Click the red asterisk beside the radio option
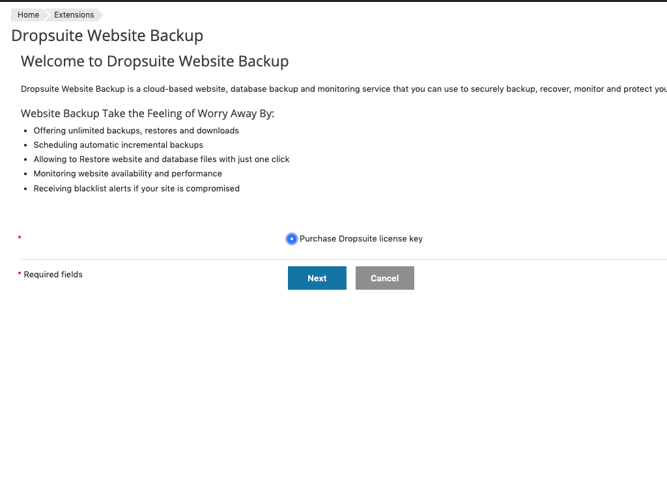Screen dimensions: 667x500 click(19, 238)
